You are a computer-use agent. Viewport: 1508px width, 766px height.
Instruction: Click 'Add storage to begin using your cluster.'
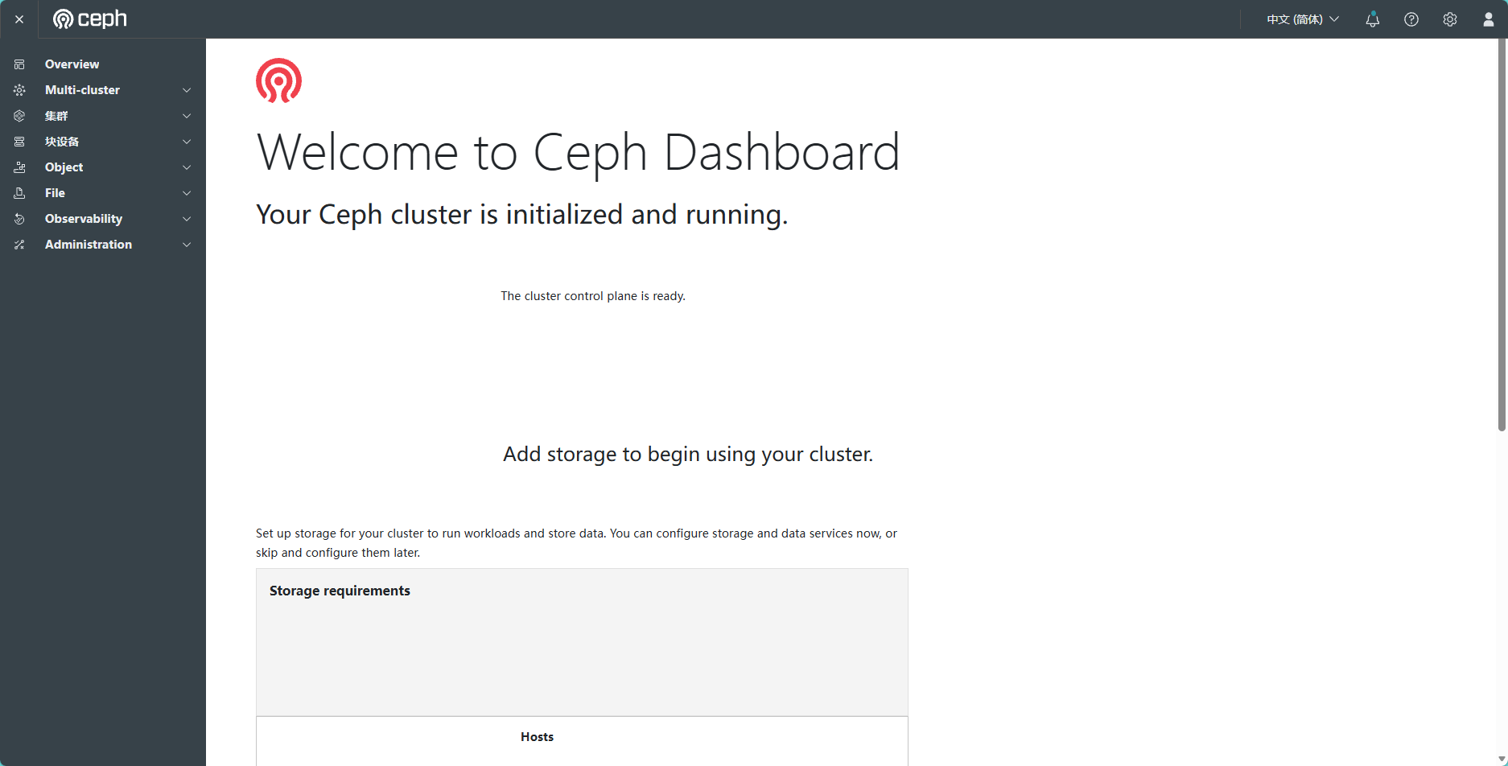[x=688, y=455]
